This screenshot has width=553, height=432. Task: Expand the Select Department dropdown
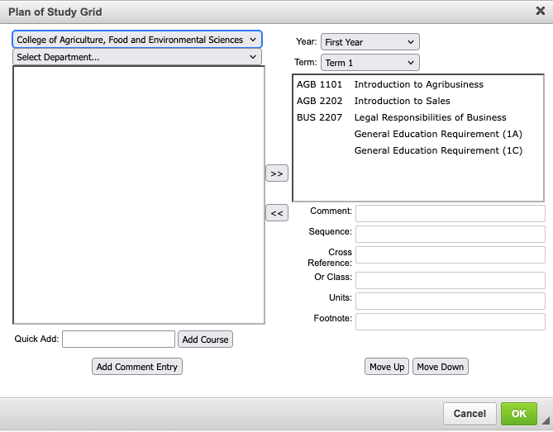(x=137, y=57)
